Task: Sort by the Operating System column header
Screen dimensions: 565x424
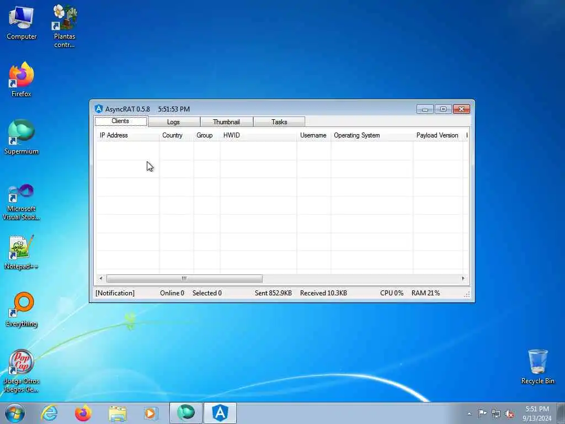Action: [x=372, y=135]
